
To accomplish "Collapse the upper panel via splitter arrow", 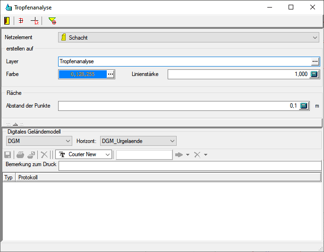I will click(x=15, y=124).
